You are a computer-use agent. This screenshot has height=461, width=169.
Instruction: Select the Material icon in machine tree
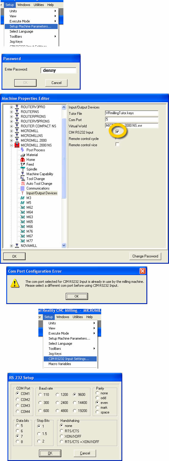click(23, 155)
